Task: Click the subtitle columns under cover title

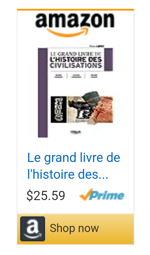Action: 76,76
